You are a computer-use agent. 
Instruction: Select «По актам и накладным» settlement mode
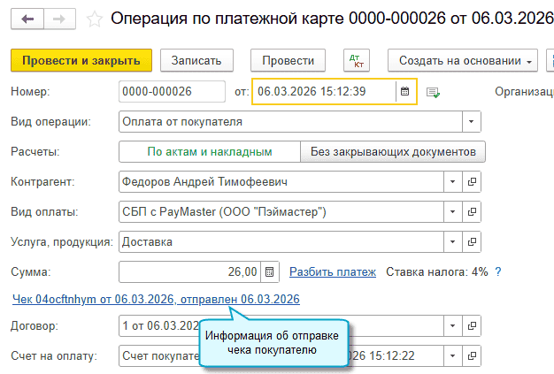coord(209,152)
